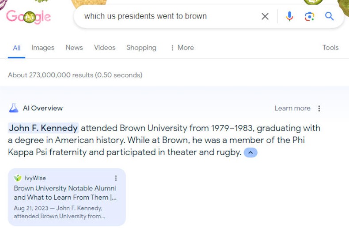The image size is (349, 228).
Task: Go to Google homepage via doodle logo
Action: coord(28,17)
